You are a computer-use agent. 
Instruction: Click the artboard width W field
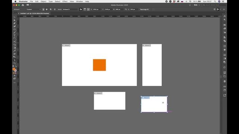coord(119,9)
